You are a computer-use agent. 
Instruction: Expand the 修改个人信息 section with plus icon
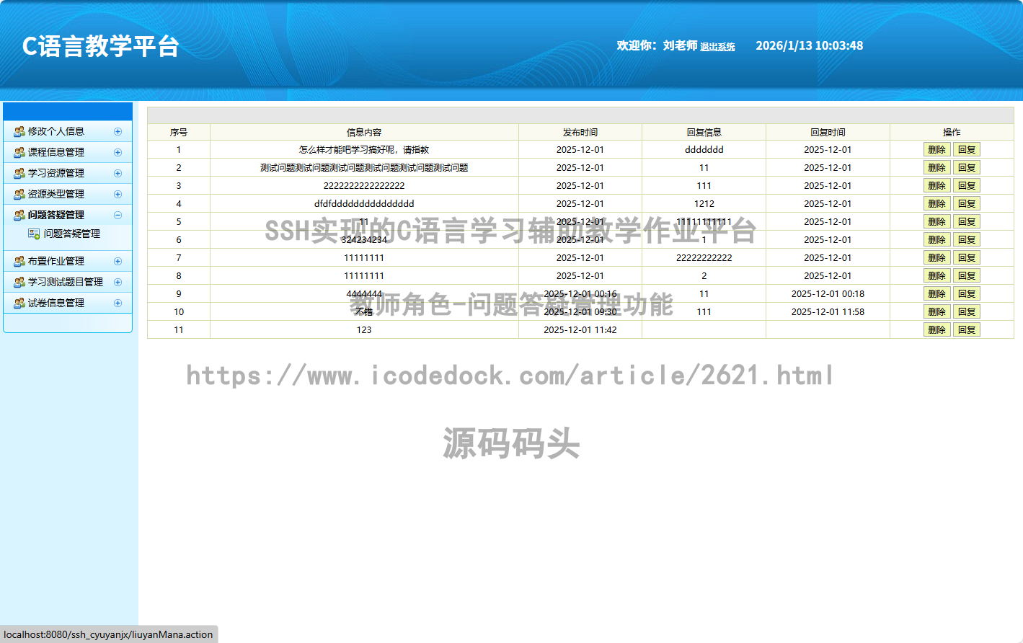click(x=118, y=132)
